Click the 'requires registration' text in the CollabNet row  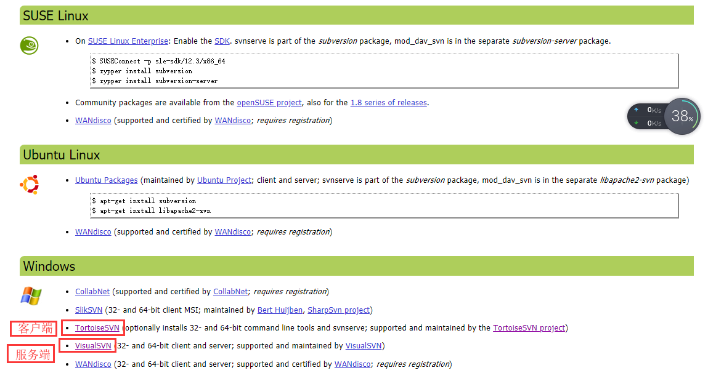pos(290,292)
